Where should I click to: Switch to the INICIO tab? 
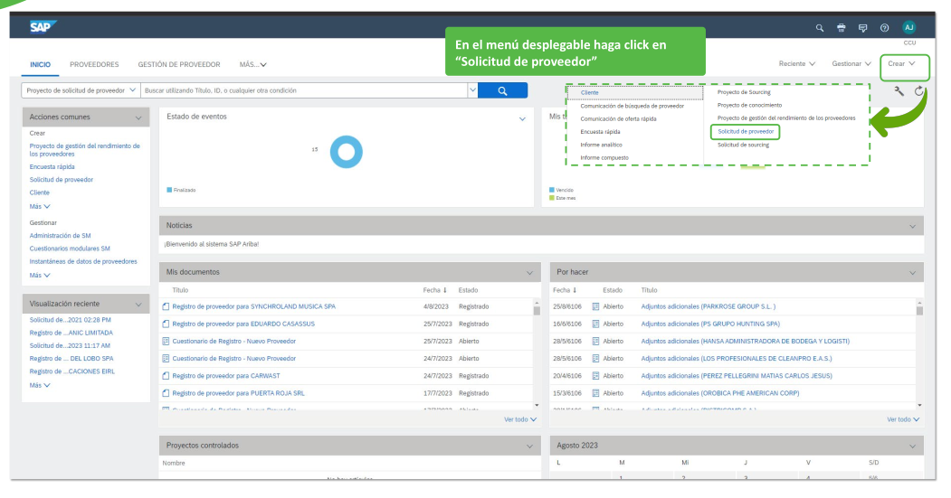click(40, 64)
